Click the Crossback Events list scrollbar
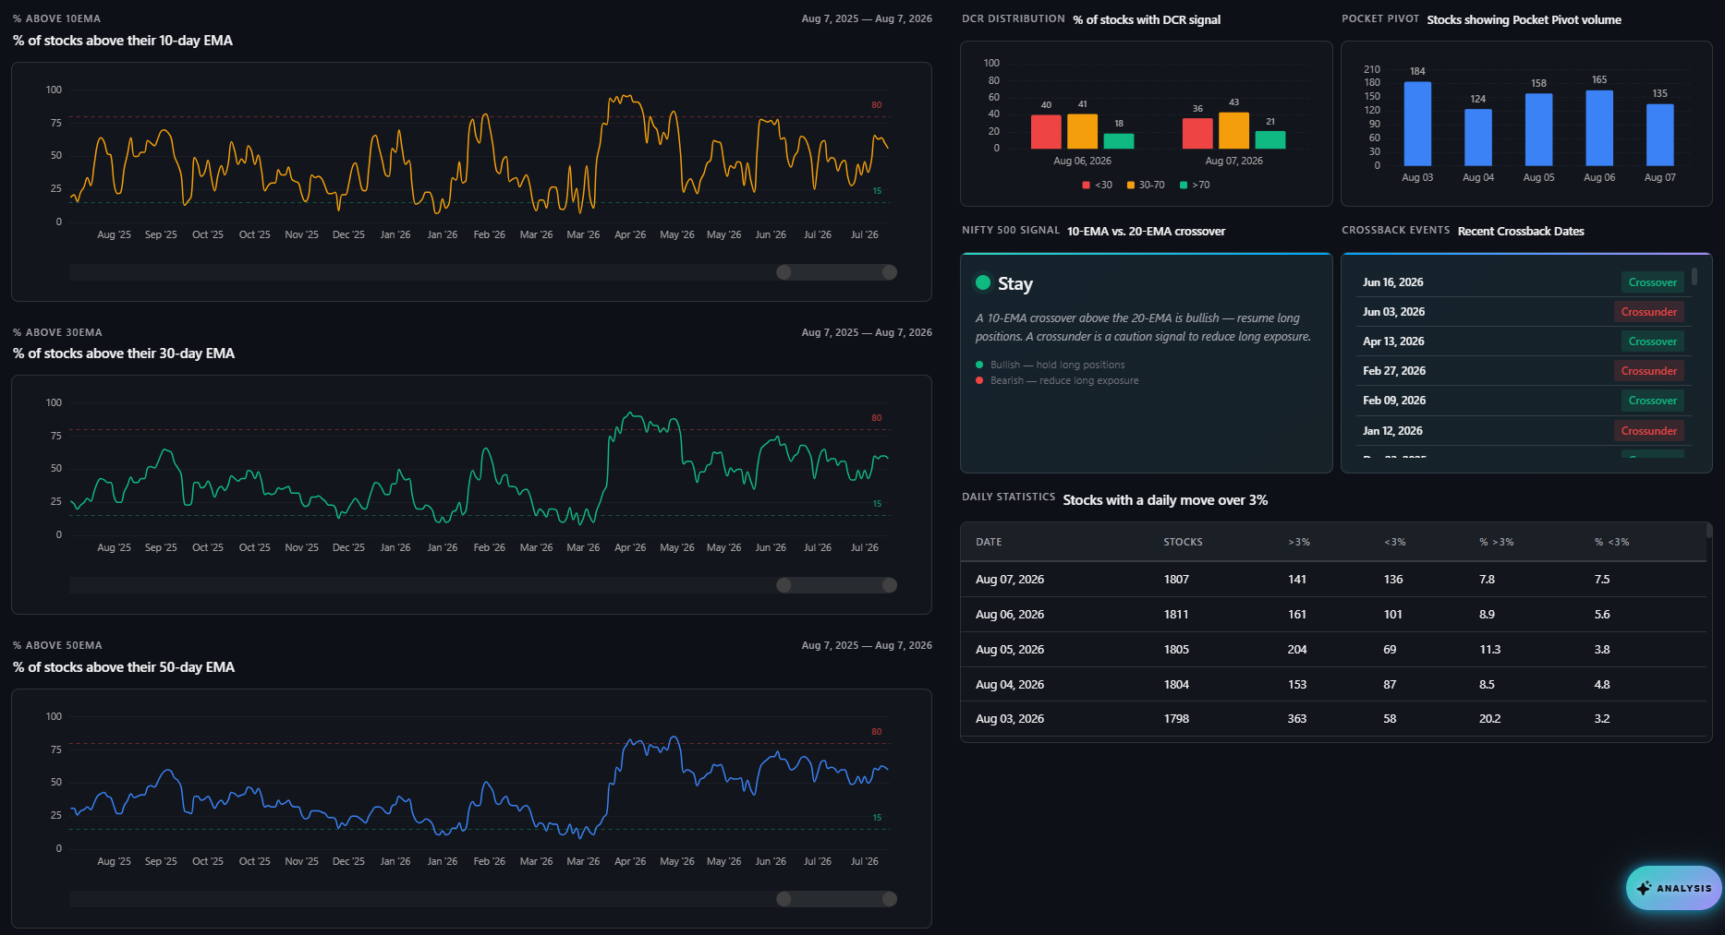 pyautogui.click(x=1695, y=276)
